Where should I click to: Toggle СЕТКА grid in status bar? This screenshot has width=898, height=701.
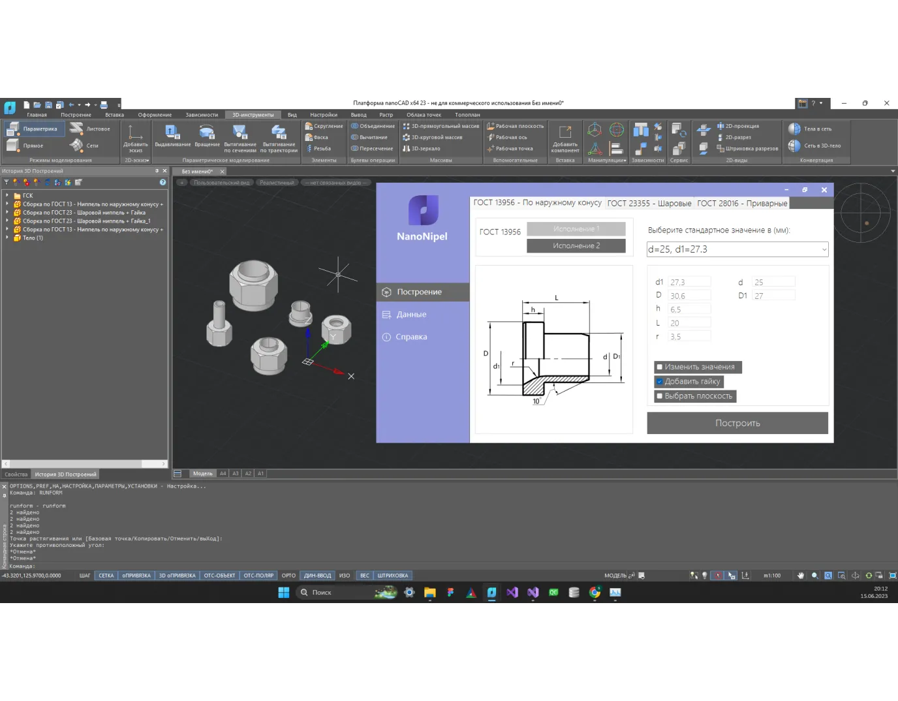106,576
